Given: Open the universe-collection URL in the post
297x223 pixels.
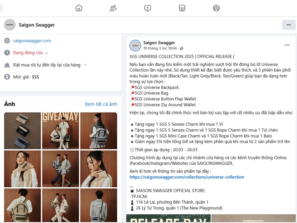Looking at the screenshot, I should (x=187, y=177).
